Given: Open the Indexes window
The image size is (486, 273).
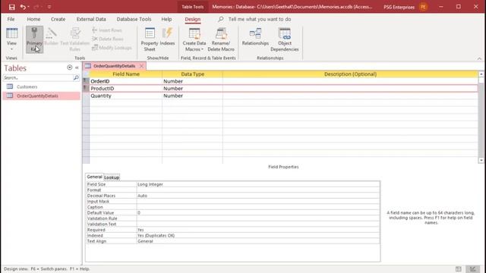Looking at the screenshot, I should click(x=167, y=37).
